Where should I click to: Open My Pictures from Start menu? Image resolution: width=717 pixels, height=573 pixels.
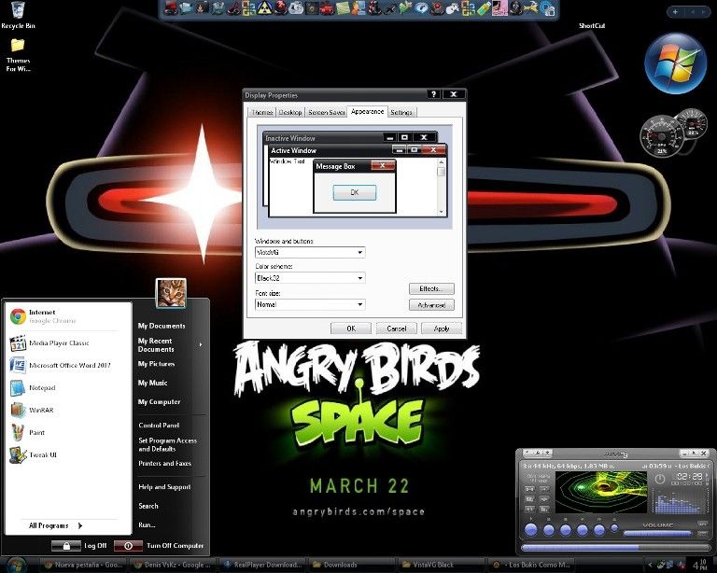coord(157,364)
